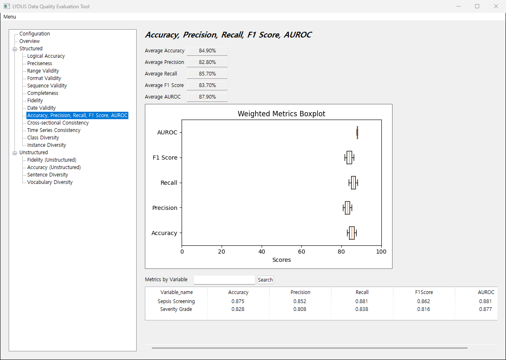Click the Average F1 Score value 83.70%
506x360 pixels.
(207, 85)
